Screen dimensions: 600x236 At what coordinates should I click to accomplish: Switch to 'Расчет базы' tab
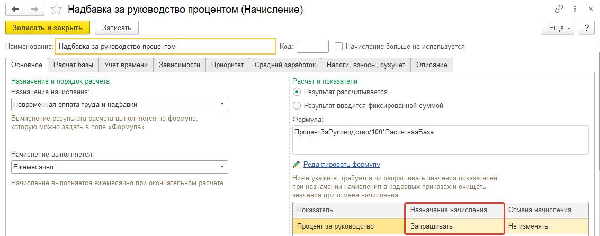[73, 65]
